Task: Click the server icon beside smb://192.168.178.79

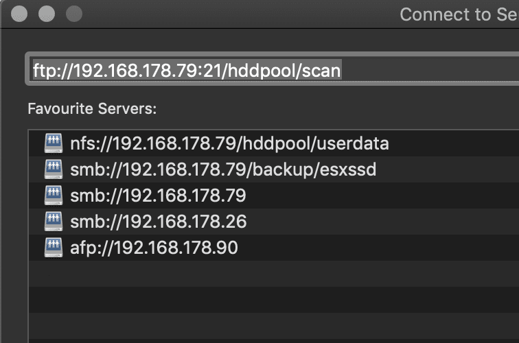Action: [x=54, y=196]
